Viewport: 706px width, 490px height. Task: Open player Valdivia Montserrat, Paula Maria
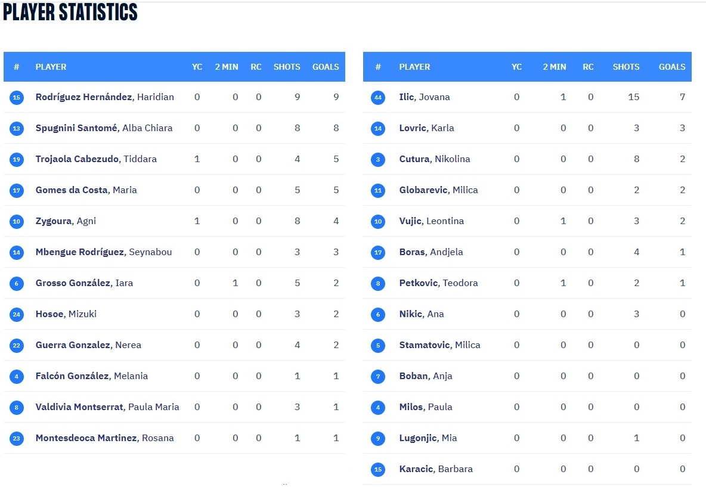[107, 407]
